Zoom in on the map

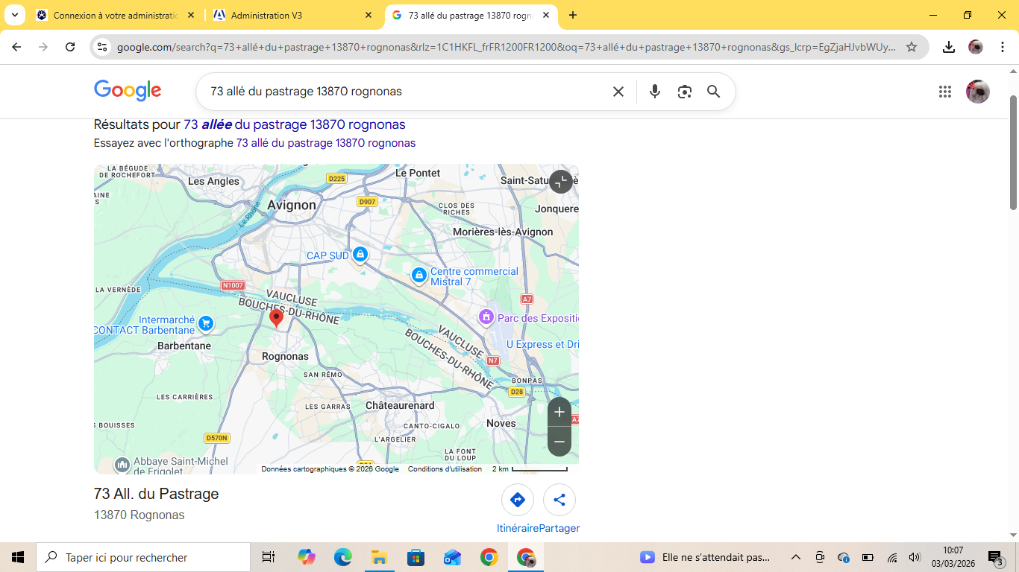[x=559, y=412]
